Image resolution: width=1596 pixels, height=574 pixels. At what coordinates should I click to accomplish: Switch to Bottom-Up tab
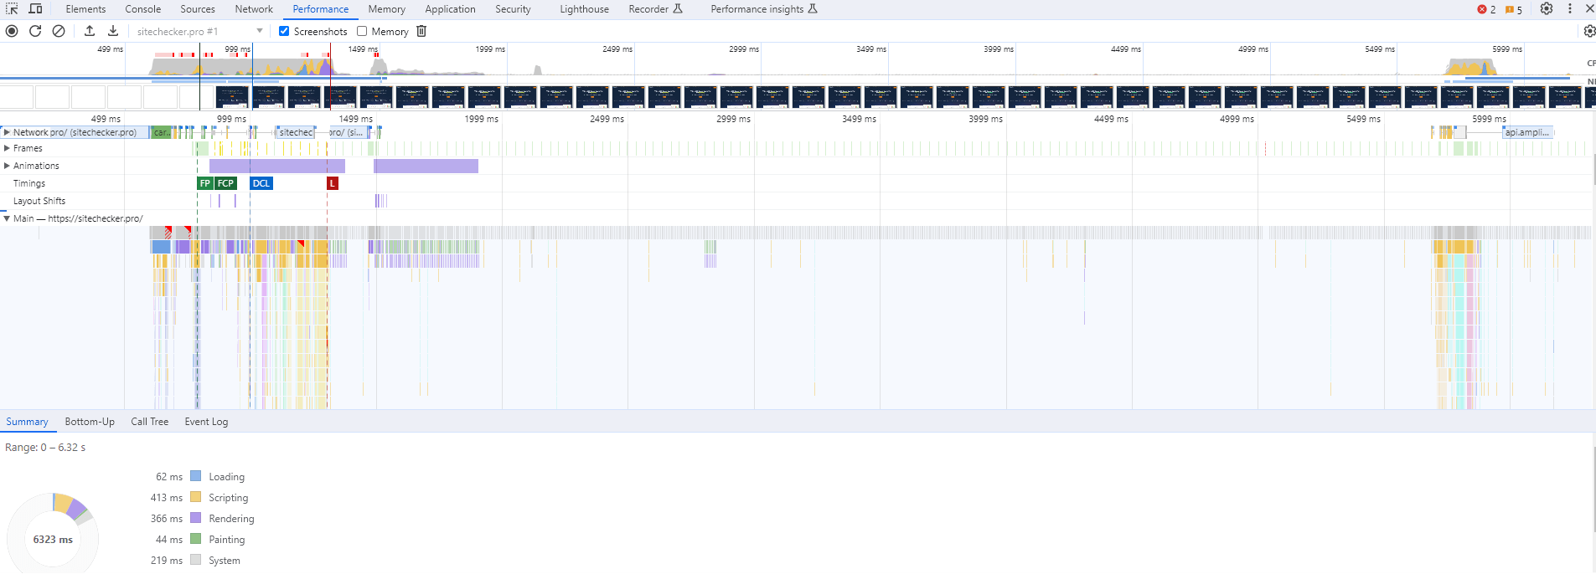point(90,422)
